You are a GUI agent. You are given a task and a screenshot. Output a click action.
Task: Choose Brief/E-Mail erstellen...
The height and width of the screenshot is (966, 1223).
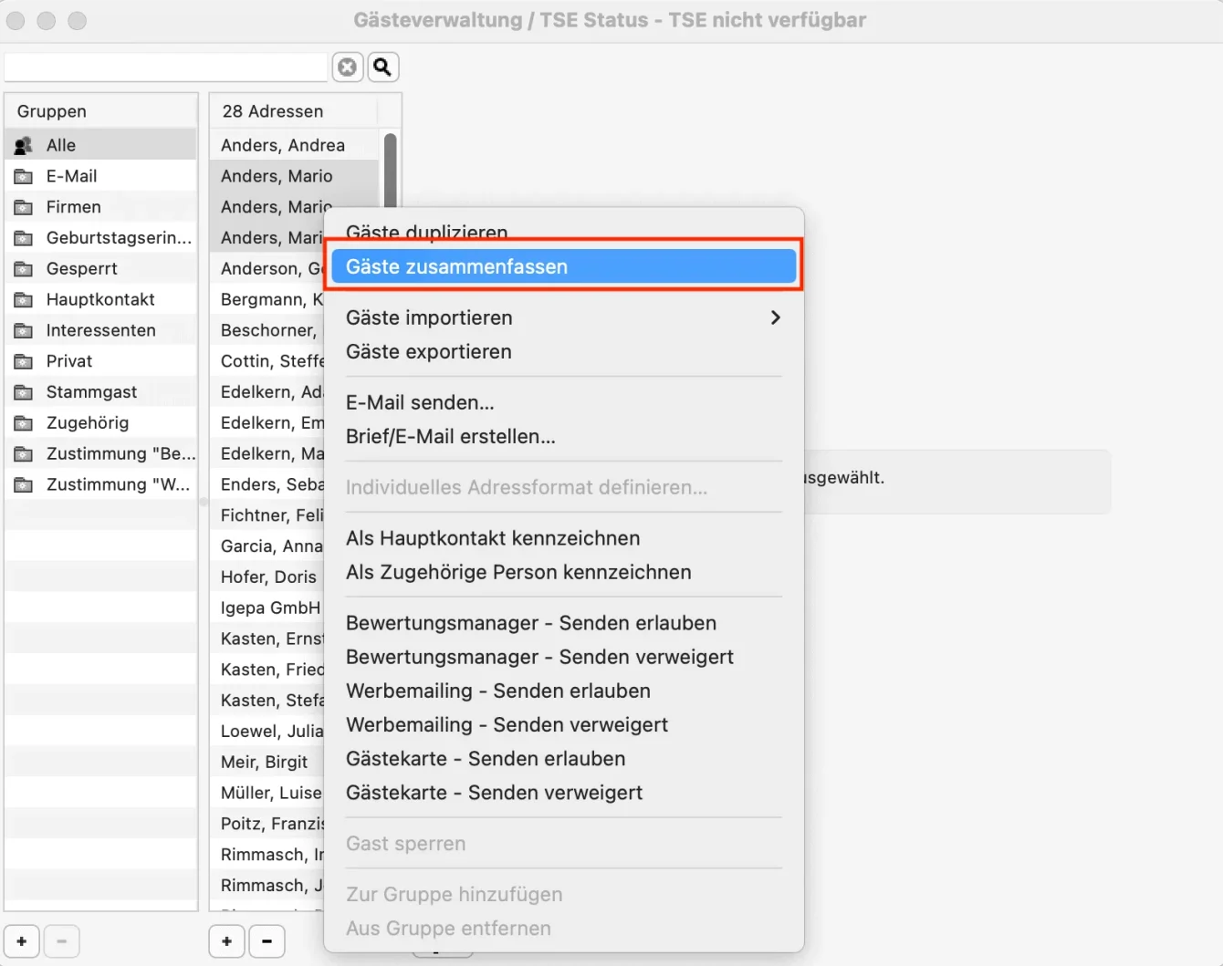click(563, 436)
